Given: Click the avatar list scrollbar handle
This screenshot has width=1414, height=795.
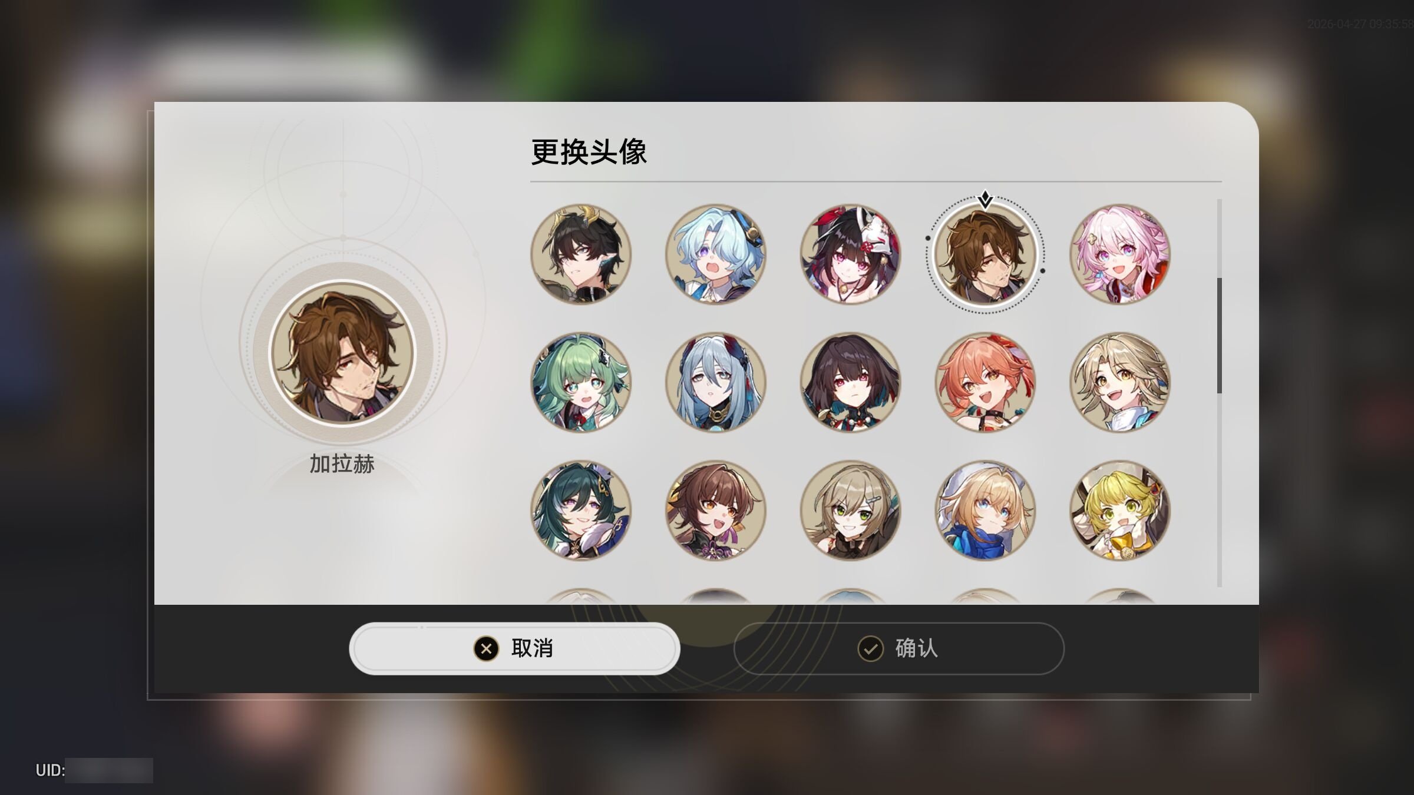Looking at the screenshot, I should tap(1219, 336).
